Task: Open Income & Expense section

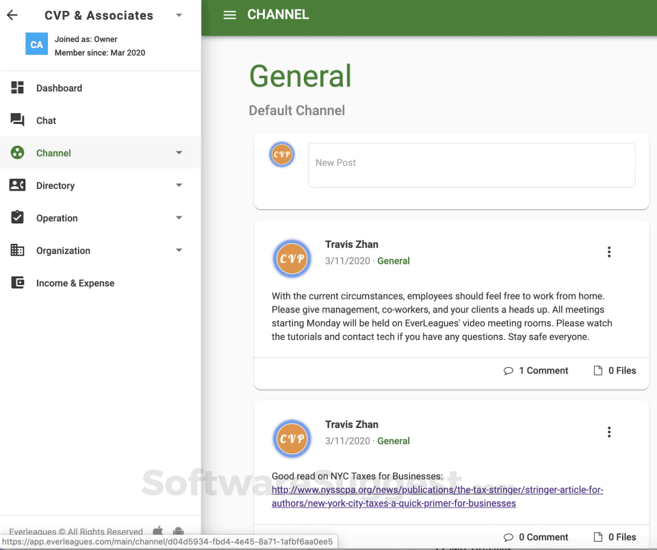Action: click(x=75, y=283)
